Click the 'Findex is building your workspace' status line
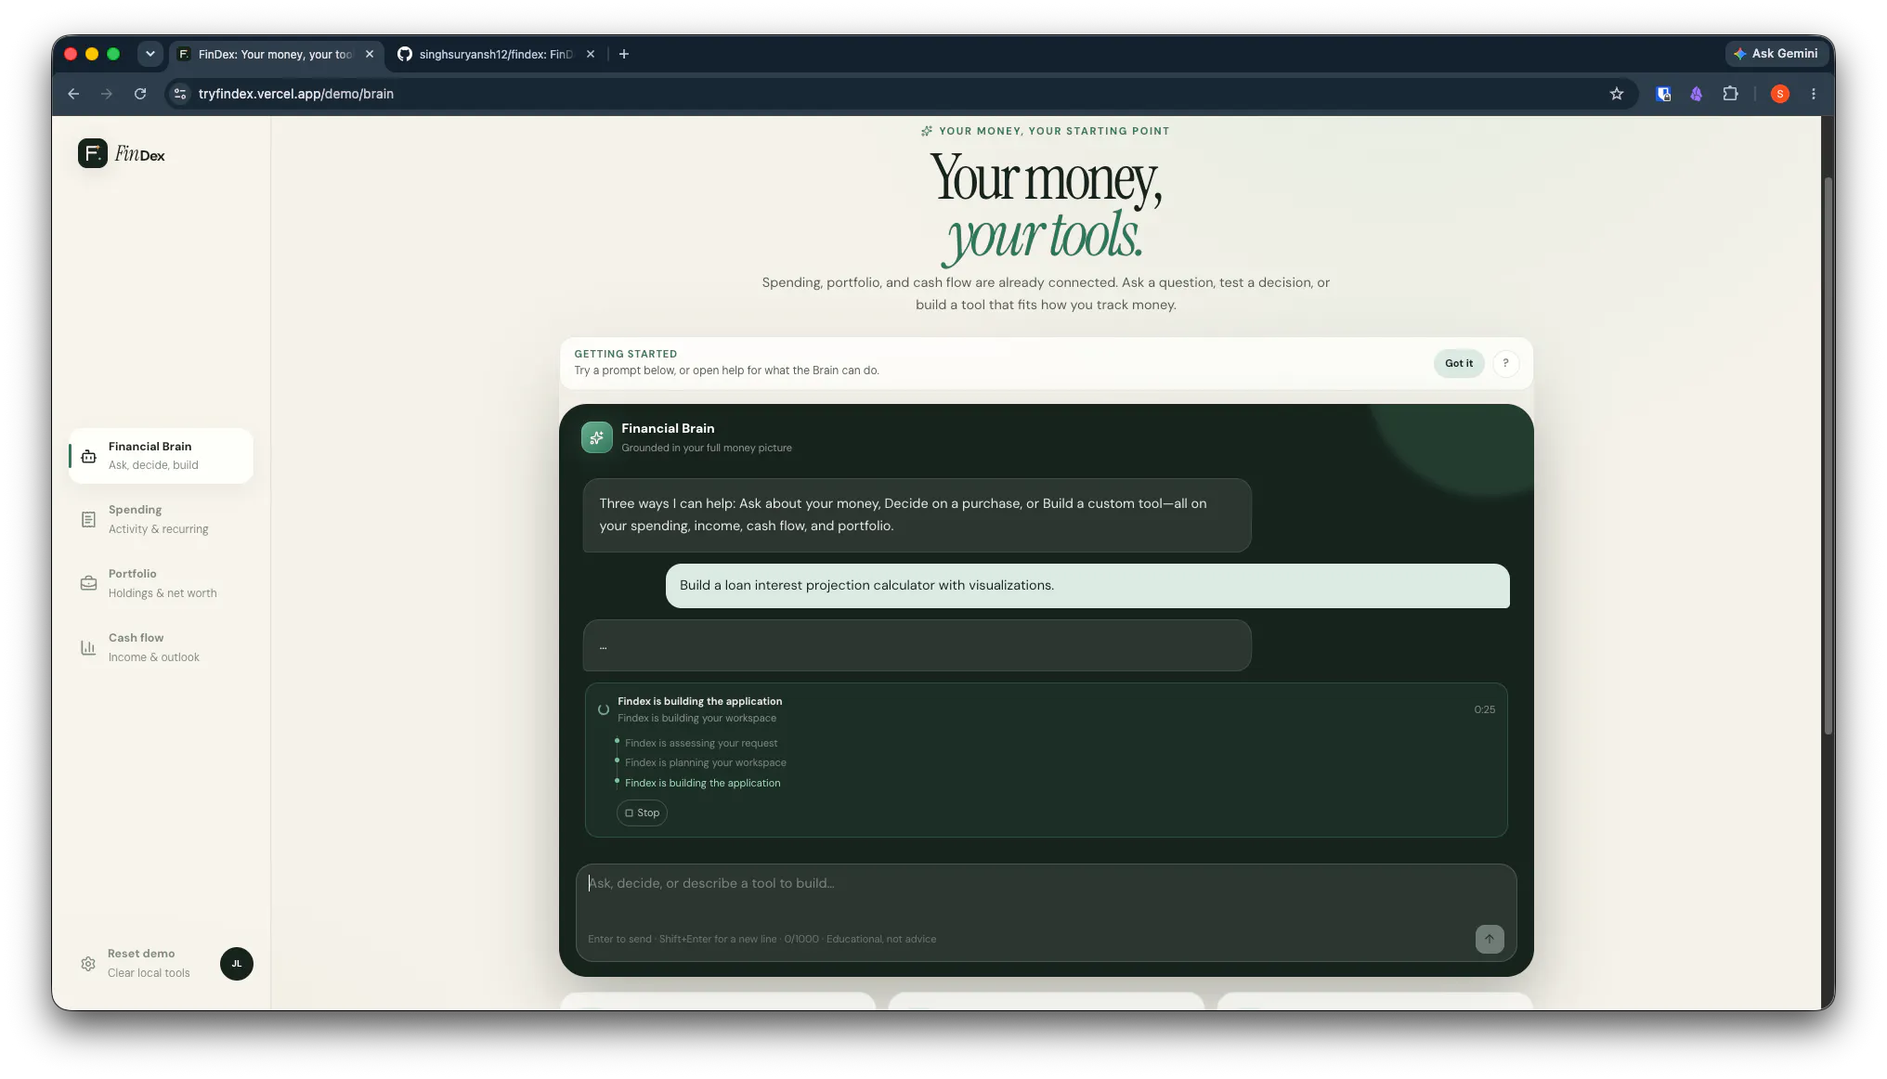This screenshot has width=1887, height=1079. pyautogui.click(x=697, y=718)
